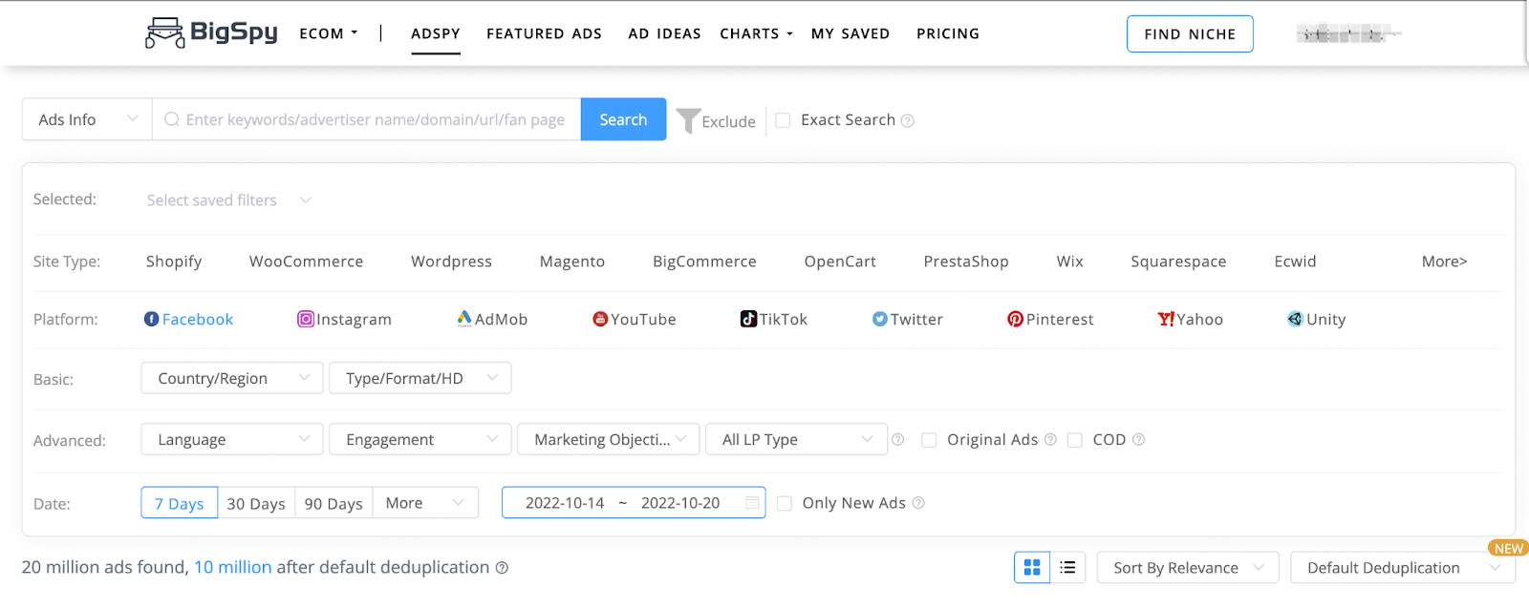Open the ECOM menu
1529x609 pixels.
pos(329,33)
